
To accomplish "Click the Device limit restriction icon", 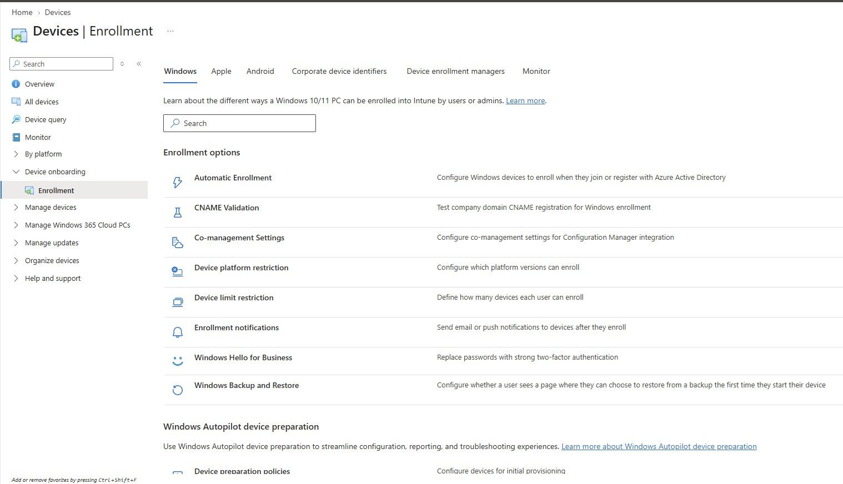I will (178, 302).
